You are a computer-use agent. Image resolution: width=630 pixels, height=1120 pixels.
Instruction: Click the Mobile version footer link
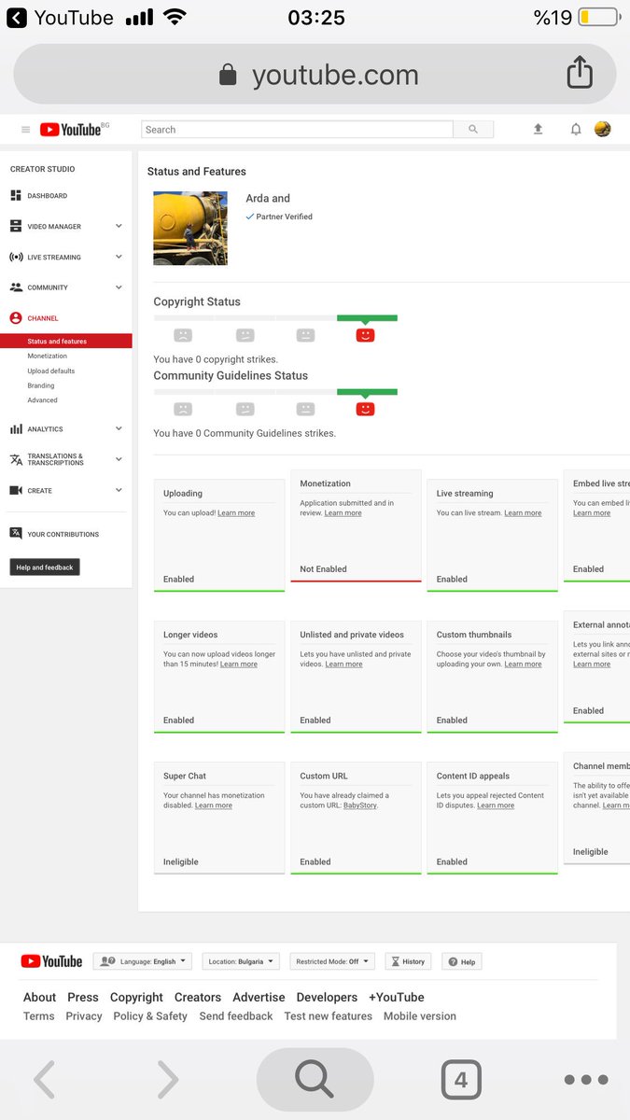[420, 1016]
